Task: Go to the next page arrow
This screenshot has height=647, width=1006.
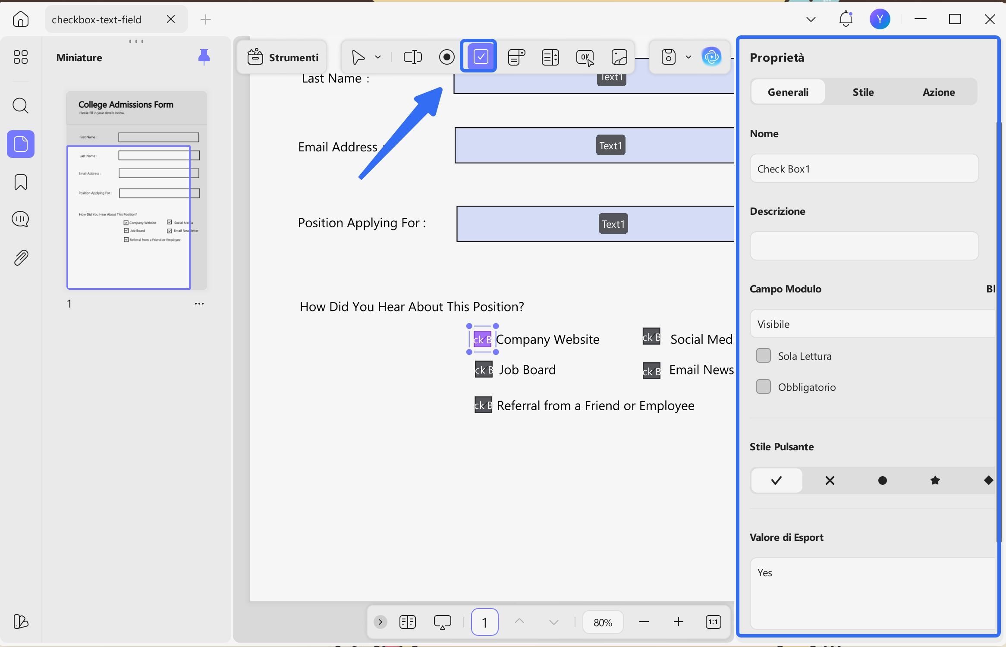Action: tap(554, 622)
